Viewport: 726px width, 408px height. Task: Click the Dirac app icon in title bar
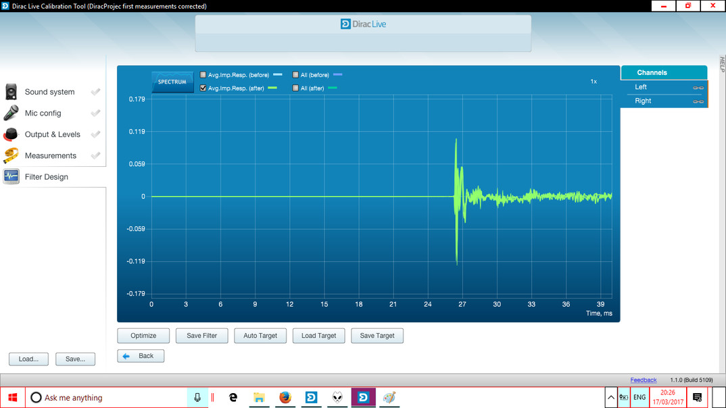[5, 6]
